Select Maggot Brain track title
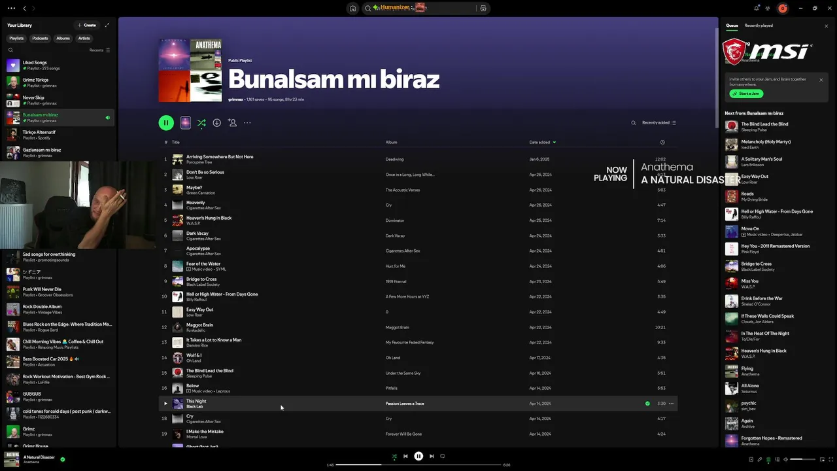This screenshot has width=837, height=471. pyautogui.click(x=199, y=324)
